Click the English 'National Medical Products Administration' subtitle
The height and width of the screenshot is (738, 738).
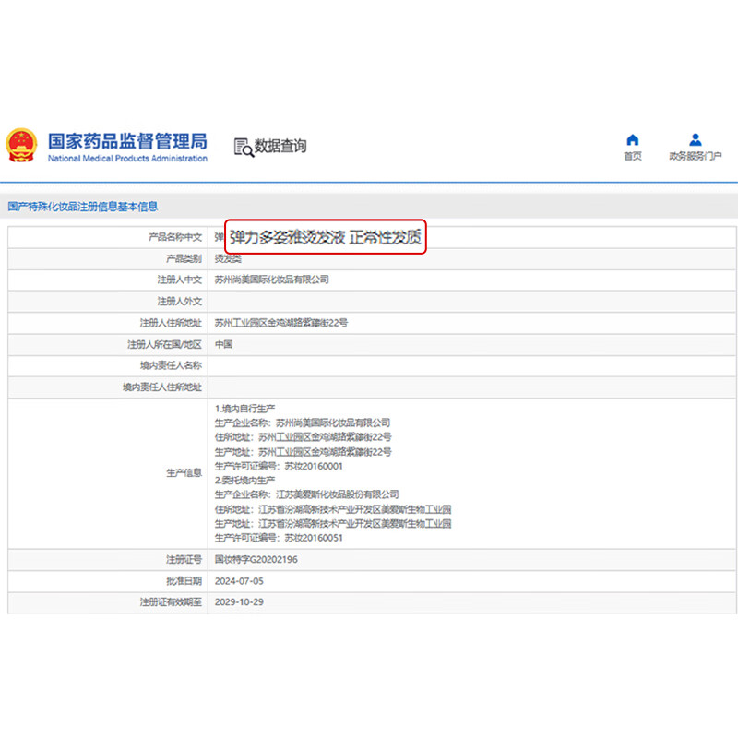[127, 159]
